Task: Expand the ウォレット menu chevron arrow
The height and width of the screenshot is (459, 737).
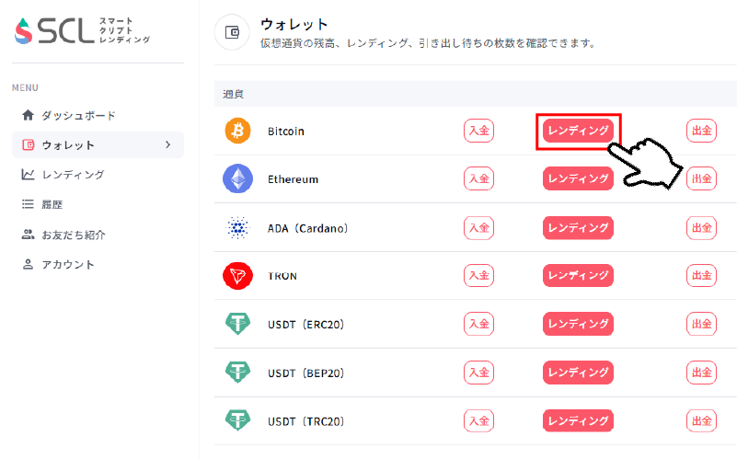Action: pos(167,144)
